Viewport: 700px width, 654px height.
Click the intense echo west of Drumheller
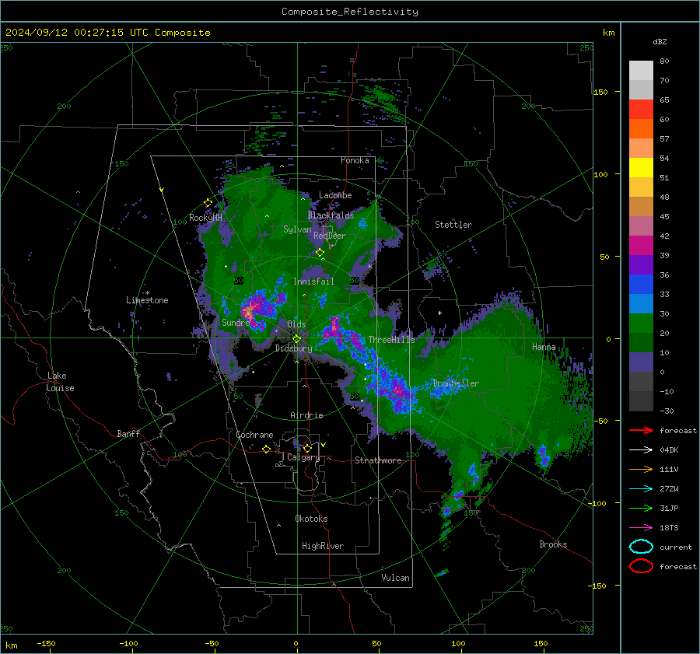(398, 390)
